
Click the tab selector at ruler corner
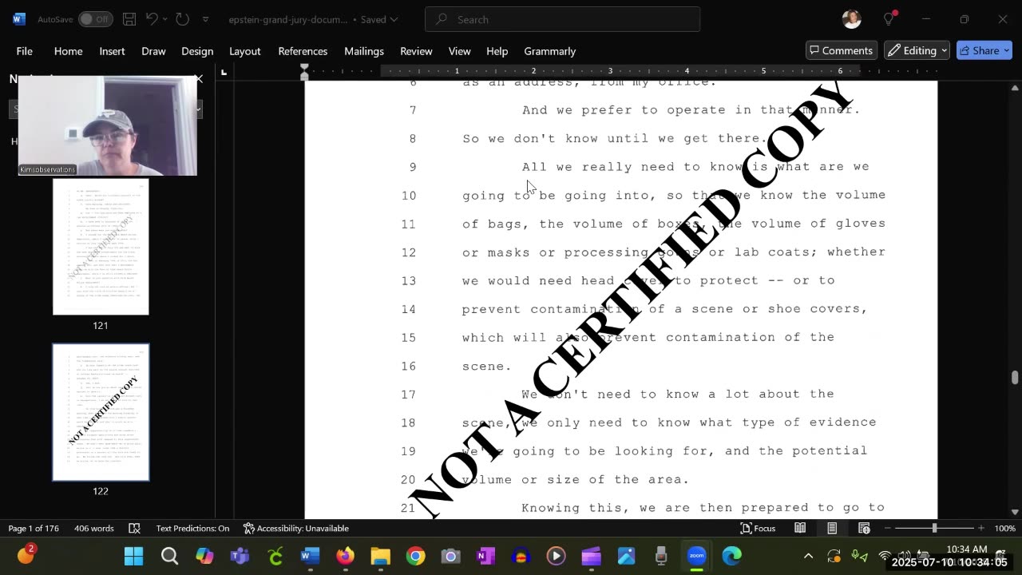pos(224,73)
